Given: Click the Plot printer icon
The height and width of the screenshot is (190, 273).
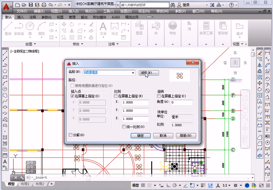Looking at the screenshot, I should coord(44,5).
